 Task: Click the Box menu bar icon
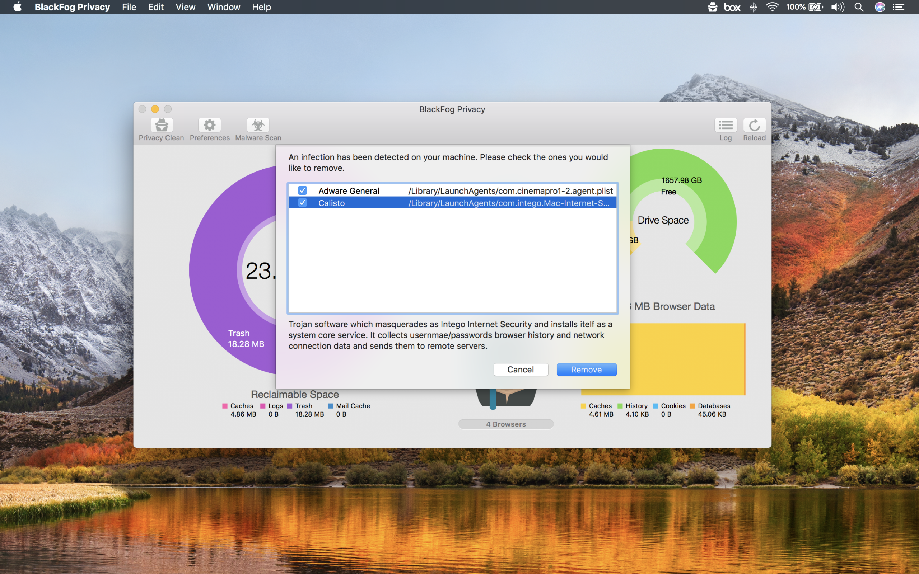pos(732,7)
